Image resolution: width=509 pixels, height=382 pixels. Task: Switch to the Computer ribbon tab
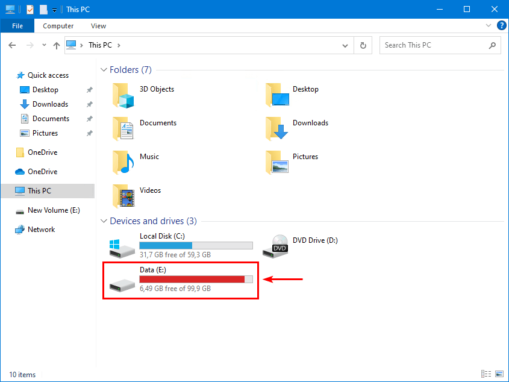point(58,26)
